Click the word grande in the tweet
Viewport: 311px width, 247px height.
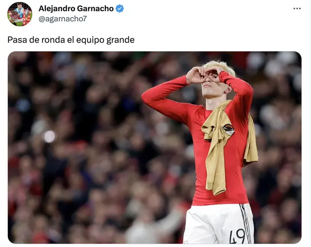tap(121, 40)
